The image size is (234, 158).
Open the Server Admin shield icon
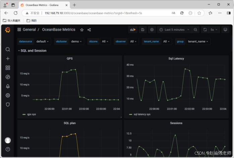[8, 105]
